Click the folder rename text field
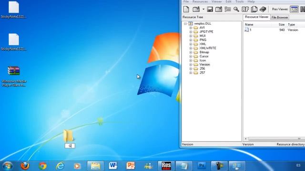The width and height of the screenshot is (305, 171). 70,146
